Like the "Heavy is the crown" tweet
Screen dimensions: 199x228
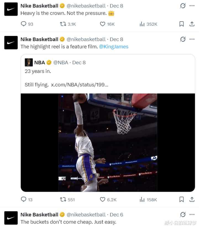[103, 24]
